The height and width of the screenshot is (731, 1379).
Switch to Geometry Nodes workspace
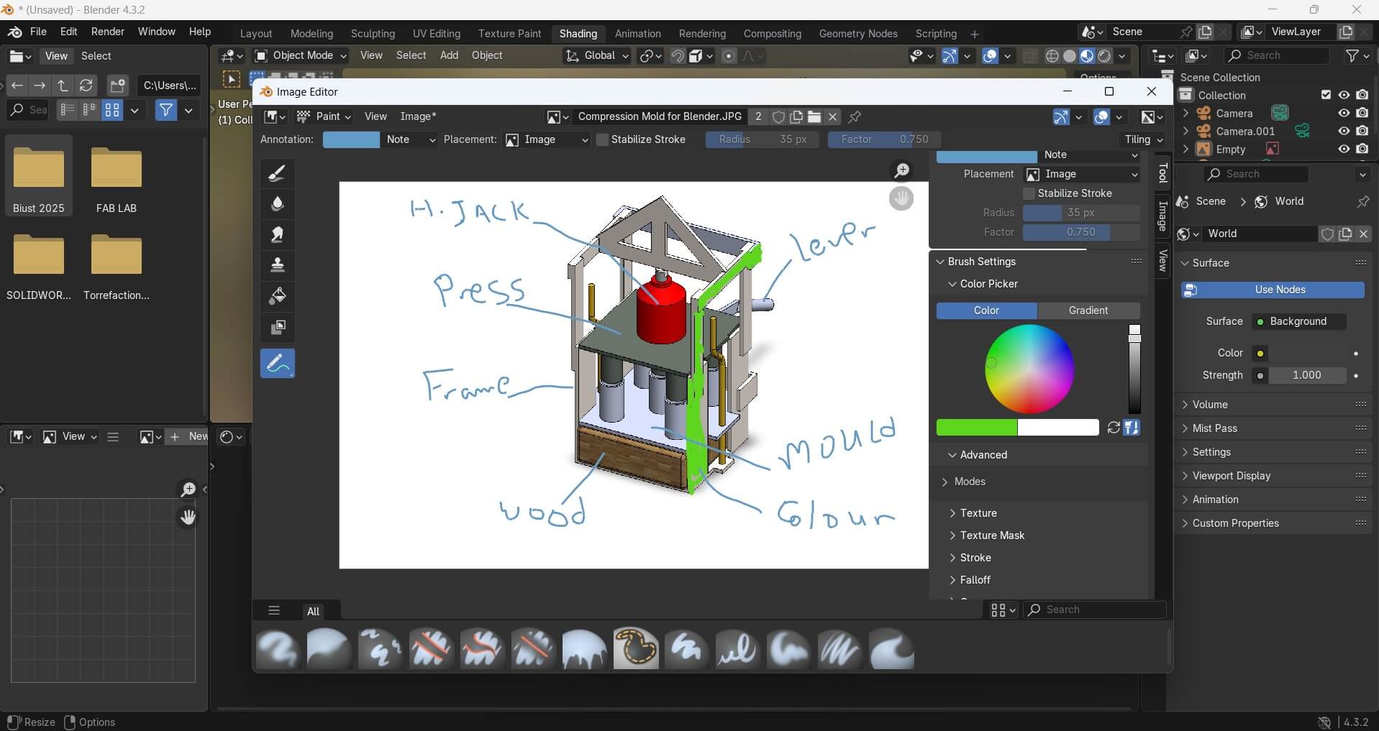[x=858, y=34]
